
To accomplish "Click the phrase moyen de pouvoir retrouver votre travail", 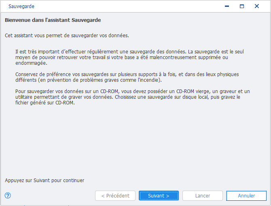I will click(x=60, y=57).
